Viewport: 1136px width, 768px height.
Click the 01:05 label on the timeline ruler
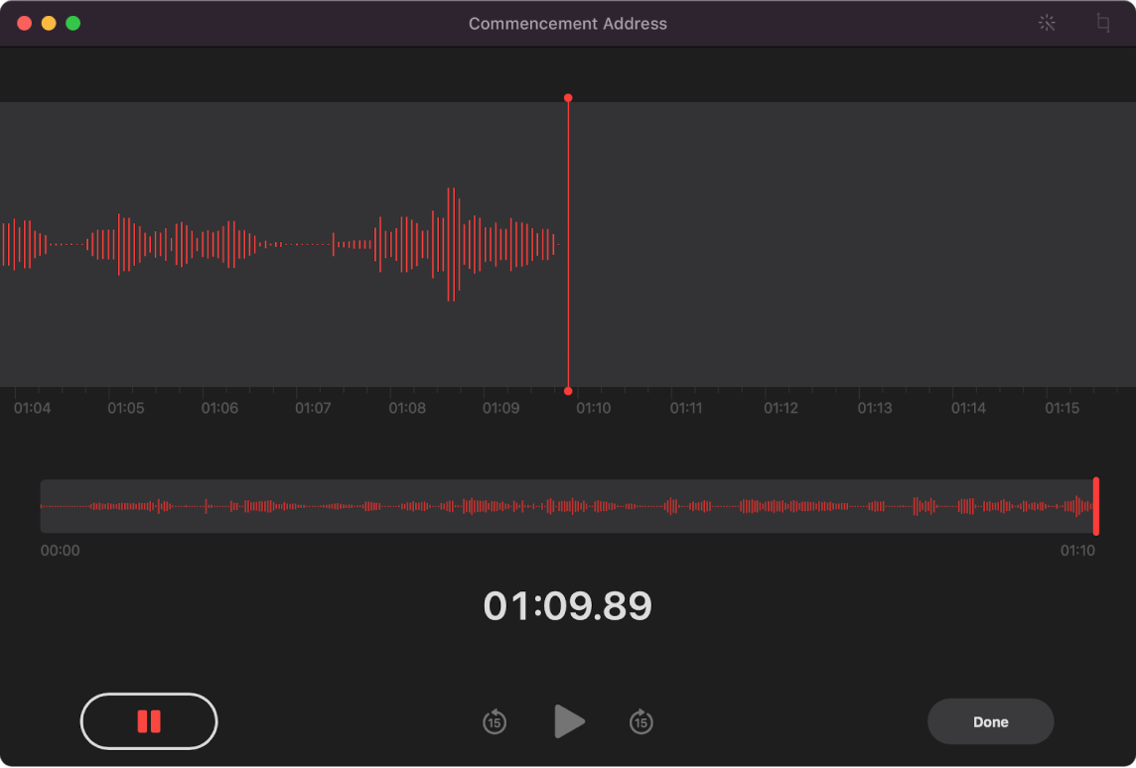(x=125, y=407)
